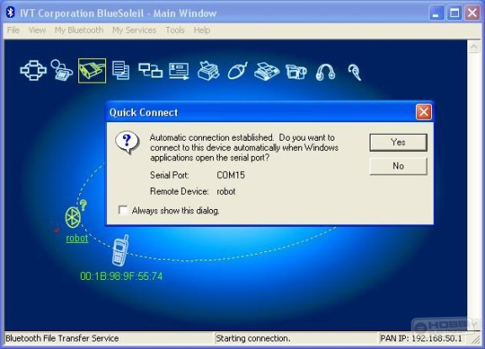This screenshot has height=349, width=485.
Task: Click the question mark icon in Quick Connect dialog
Action: tap(127, 142)
